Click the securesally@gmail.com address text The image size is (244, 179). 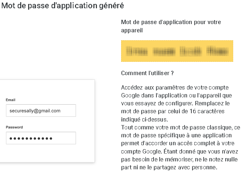coord(35,111)
